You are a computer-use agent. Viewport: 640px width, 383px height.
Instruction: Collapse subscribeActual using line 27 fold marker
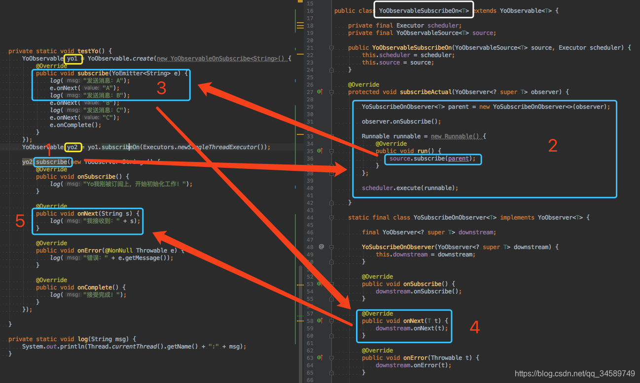(x=332, y=92)
